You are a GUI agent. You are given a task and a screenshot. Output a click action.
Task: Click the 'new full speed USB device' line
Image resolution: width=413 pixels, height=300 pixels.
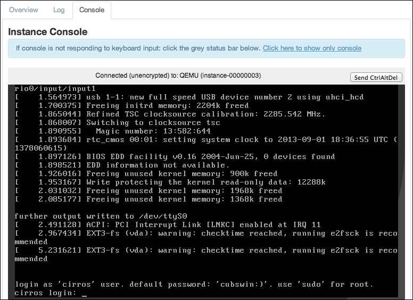click(x=197, y=97)
